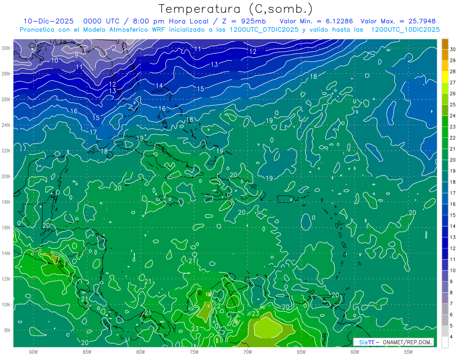Click "Valor Max. = 25.7948" text

(398, 21)
